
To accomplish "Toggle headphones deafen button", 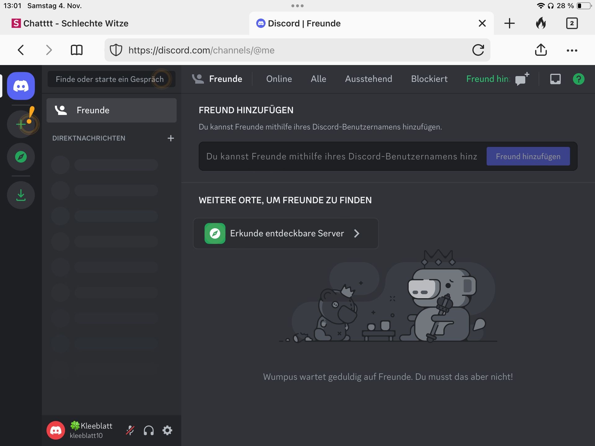I will tap(149, 430).
